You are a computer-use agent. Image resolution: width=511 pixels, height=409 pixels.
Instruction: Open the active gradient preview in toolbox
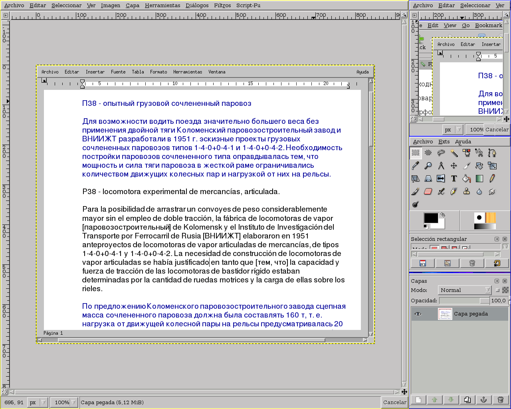pos(485,226)
